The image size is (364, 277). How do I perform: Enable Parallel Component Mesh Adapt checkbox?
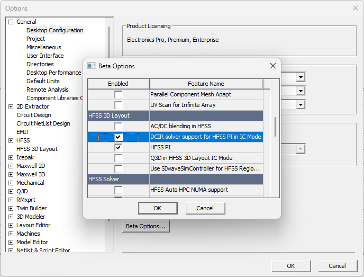119,95
